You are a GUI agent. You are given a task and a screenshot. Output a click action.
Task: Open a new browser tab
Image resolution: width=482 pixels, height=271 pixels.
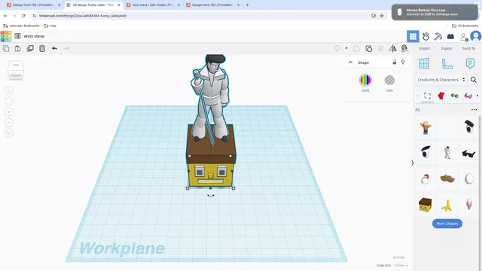coord(248,5)
